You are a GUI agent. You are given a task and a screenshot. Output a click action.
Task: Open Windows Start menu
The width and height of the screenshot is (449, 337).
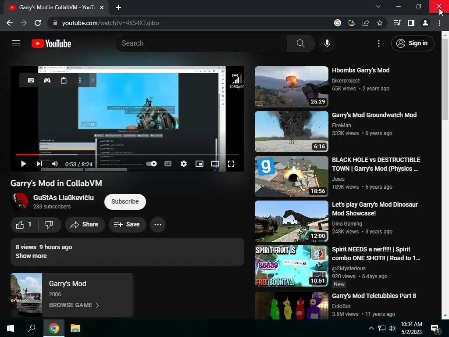click(x=11, y=328)
